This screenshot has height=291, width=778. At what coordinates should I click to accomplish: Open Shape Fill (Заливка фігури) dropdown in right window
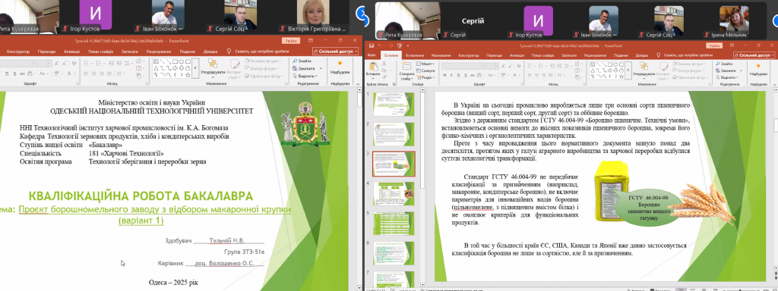point(688,64)
